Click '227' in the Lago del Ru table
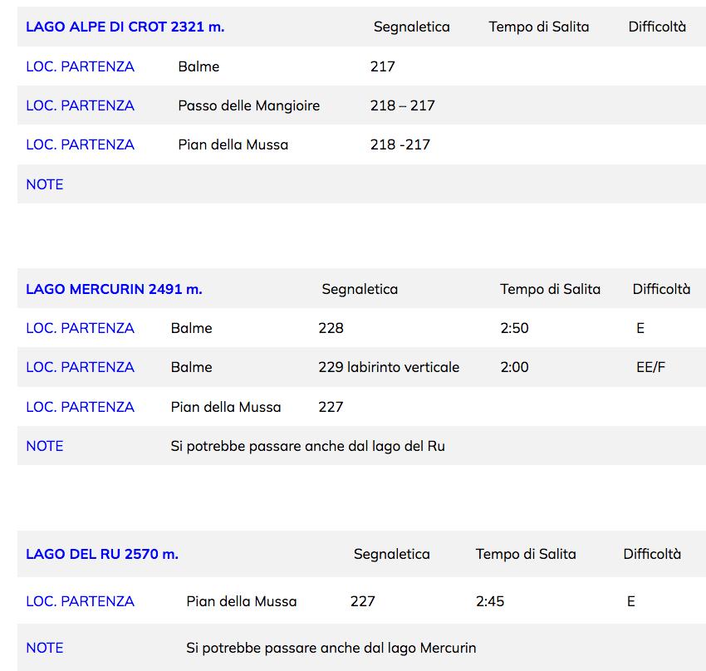Image resolution: width=706 pixels, height=671 pixels. pyautogui.click(x=363, y=602)
